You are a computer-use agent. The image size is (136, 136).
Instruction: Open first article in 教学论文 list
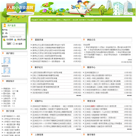[x=47, y=73]
